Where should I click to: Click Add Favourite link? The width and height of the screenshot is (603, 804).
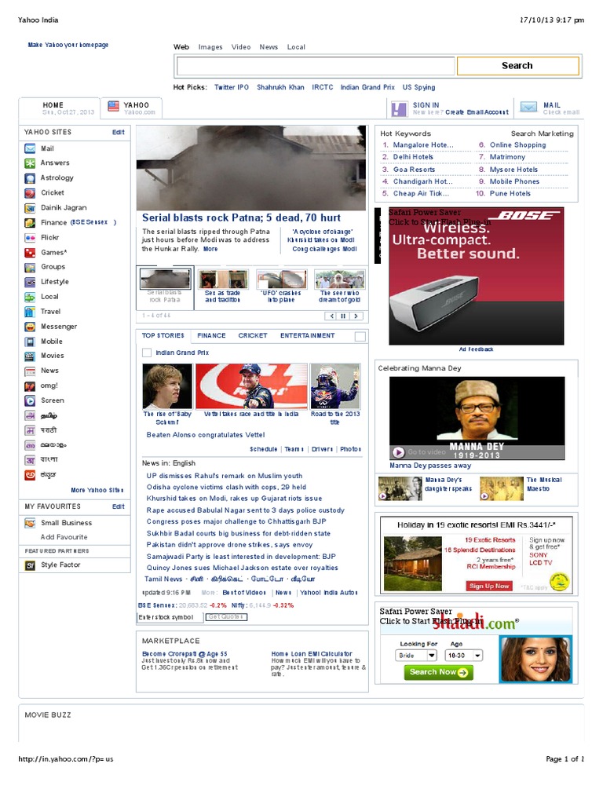click(x=64, y=537)
